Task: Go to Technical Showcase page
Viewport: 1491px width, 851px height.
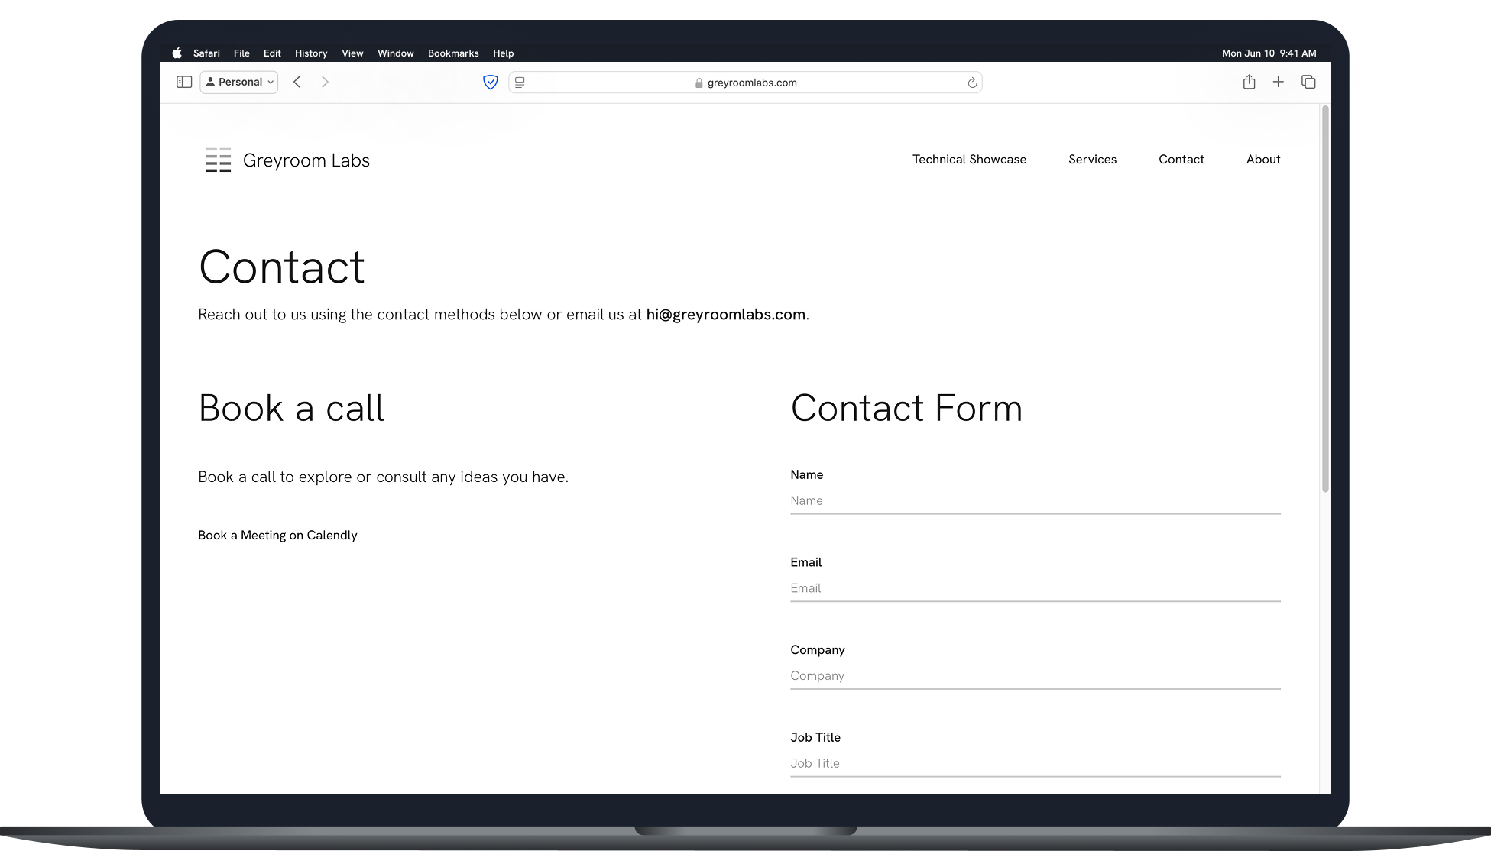Action: [969, 159]
